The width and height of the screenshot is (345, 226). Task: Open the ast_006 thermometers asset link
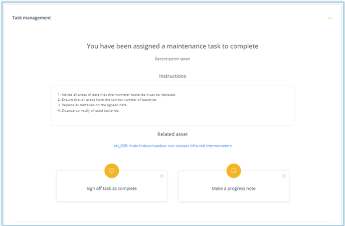[172, 146]
